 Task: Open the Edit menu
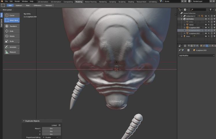[x=11, y=1]
